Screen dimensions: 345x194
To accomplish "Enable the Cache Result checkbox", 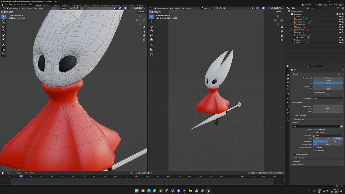I will 314,133.
